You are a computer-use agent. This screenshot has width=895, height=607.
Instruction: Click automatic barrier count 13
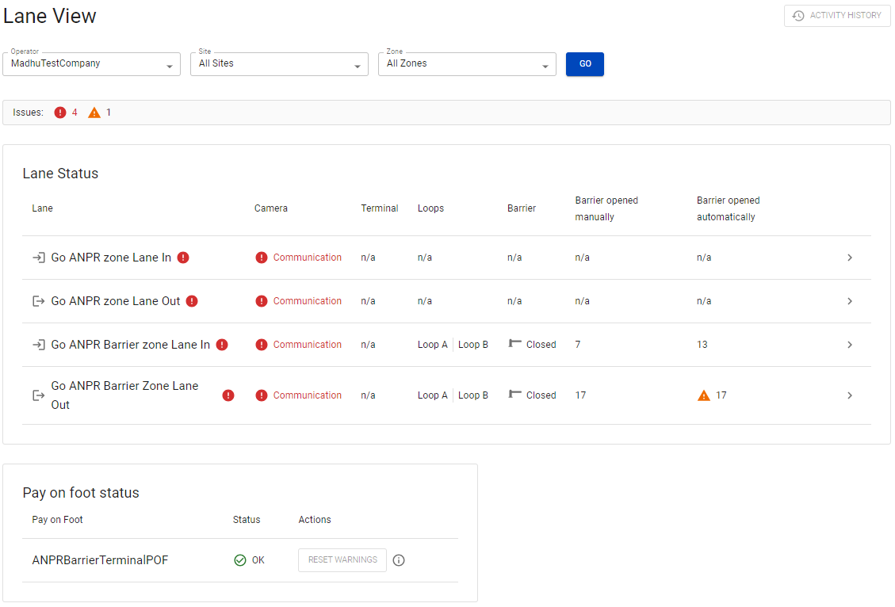702,345
